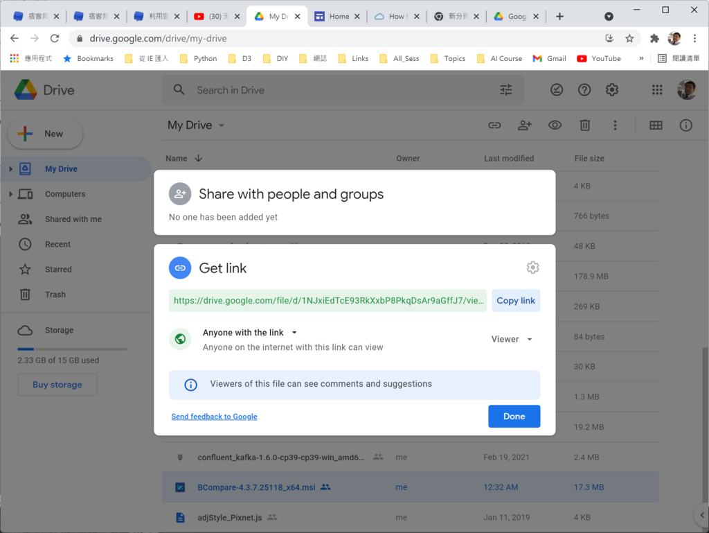The width and height of the screenshot is (709, 533).
Task: Reload the page in Chrome
Action: [x=55, y=38]
